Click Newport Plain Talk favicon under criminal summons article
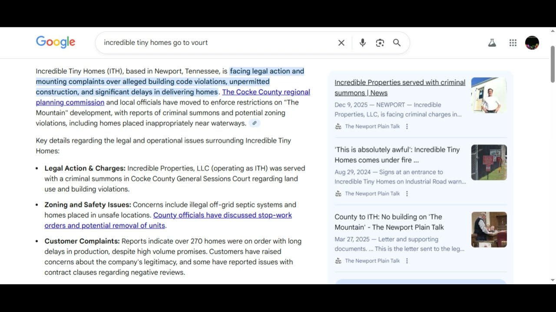The image size is (556, 312). click(338, 127)
